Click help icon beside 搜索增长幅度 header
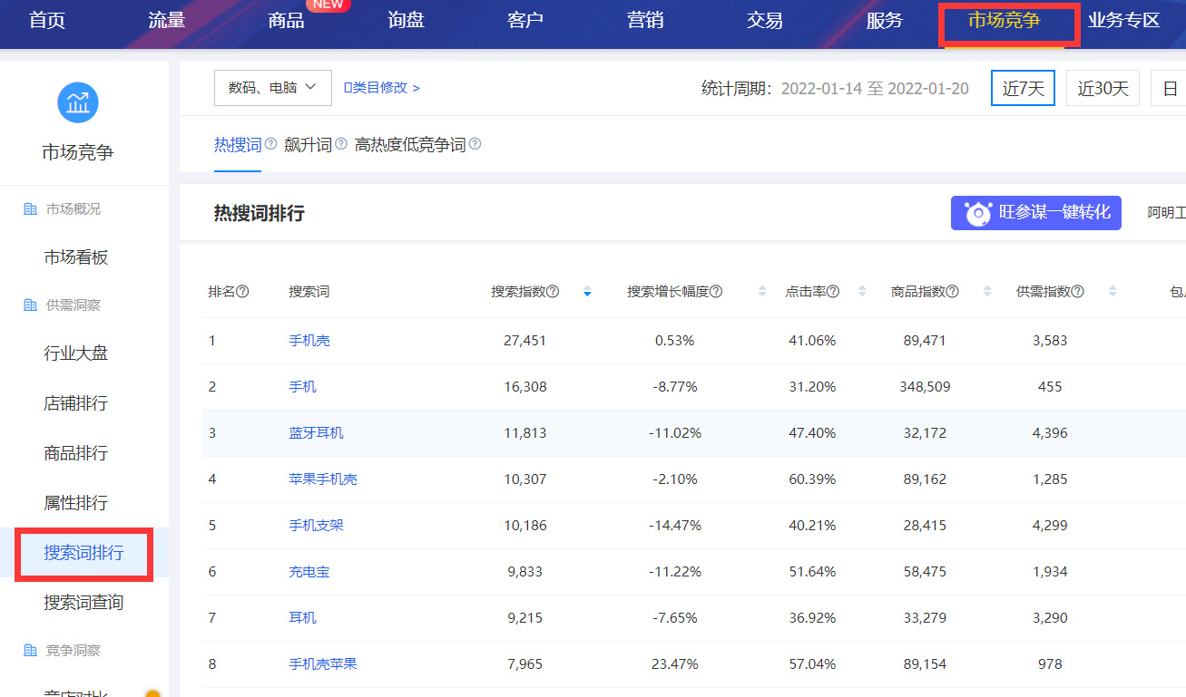The image size is (1186, 697). [x=716, y=292]
